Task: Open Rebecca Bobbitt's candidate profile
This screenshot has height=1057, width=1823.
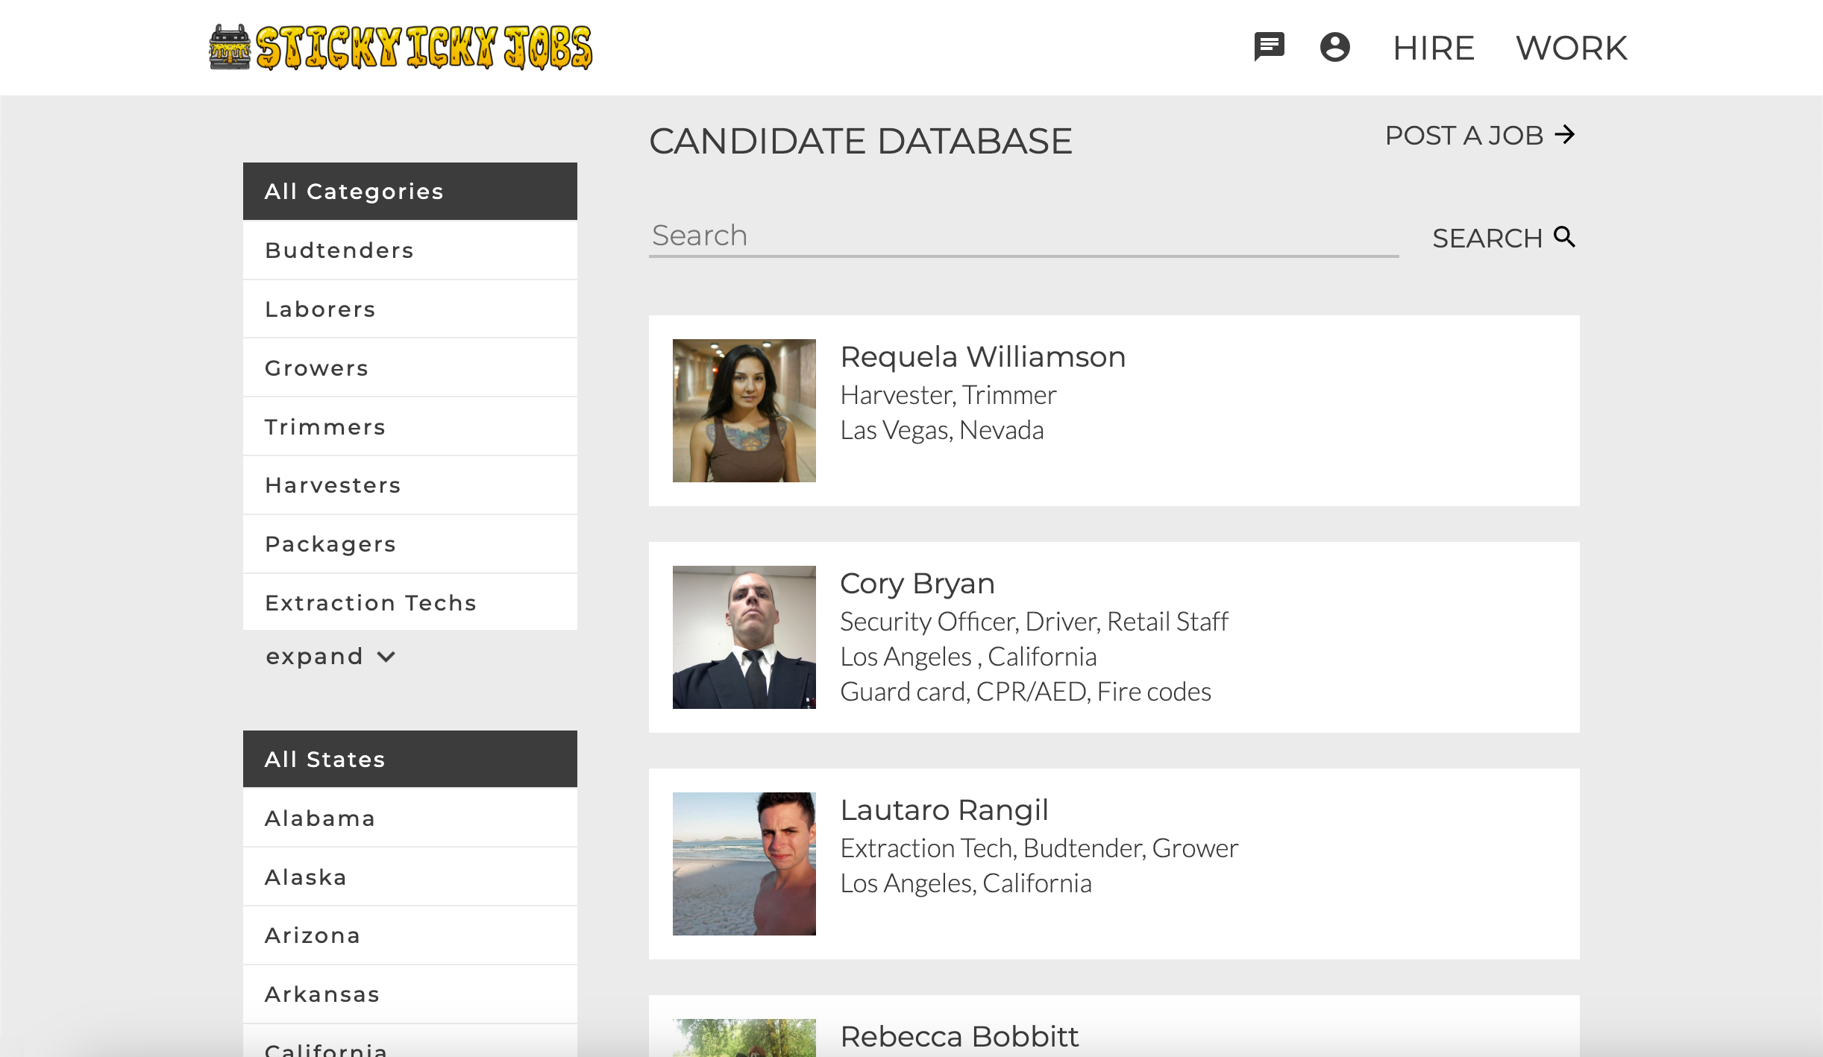Action: pyautogui.click(x=958, y=1037)
